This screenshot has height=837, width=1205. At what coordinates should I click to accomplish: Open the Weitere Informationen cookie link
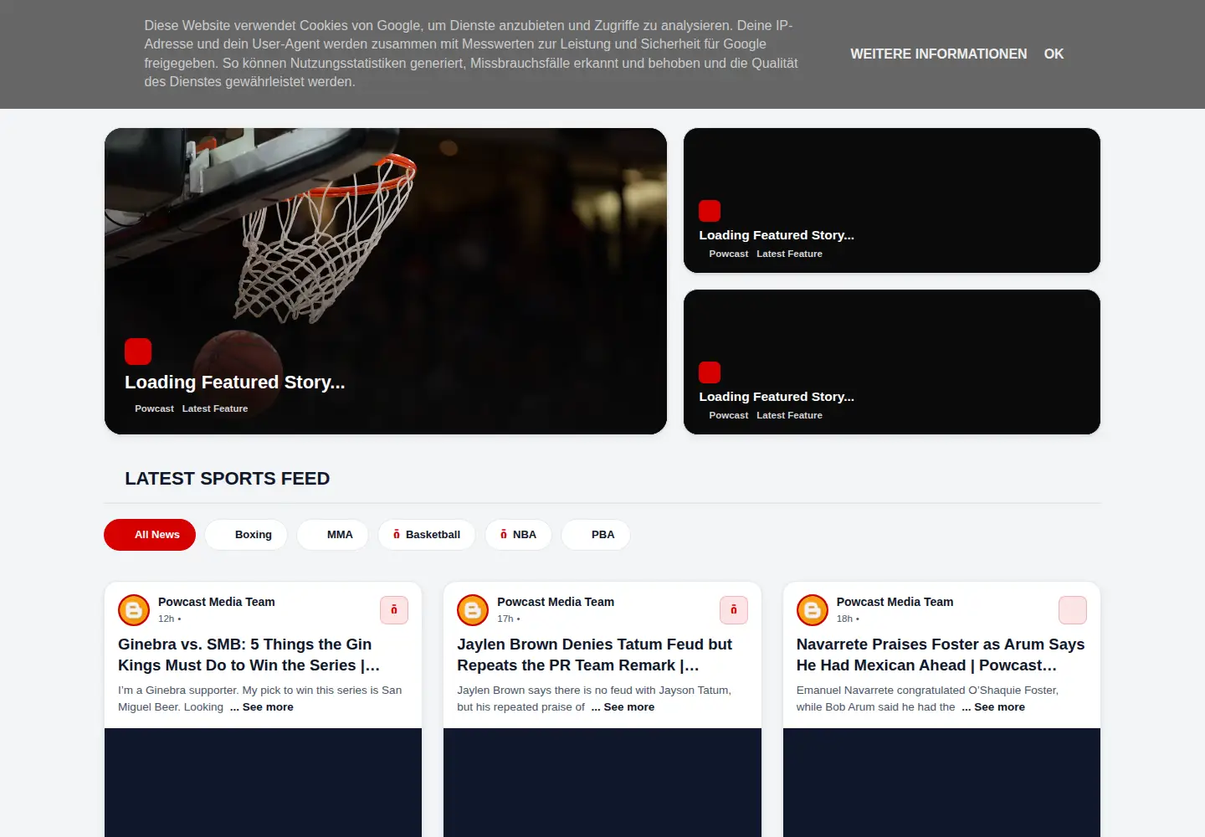939,54
